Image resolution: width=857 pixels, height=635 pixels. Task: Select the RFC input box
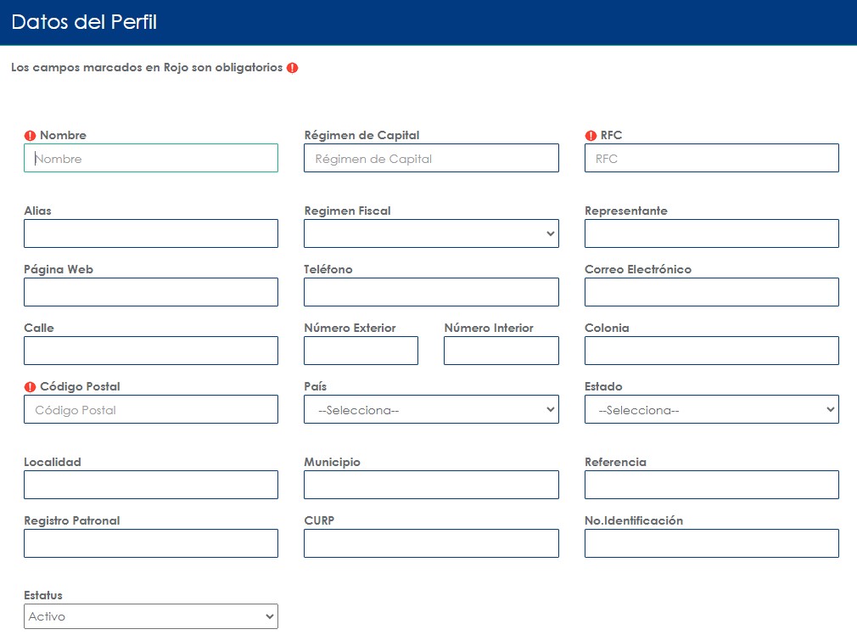(x=711, y=158)
